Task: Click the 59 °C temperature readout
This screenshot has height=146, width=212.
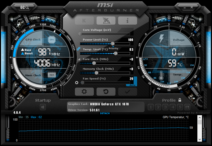Action: pyautogui.click(x=175, y=63)
